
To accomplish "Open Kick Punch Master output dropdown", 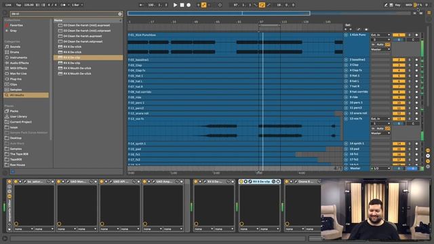I will (x=380, y=49).
